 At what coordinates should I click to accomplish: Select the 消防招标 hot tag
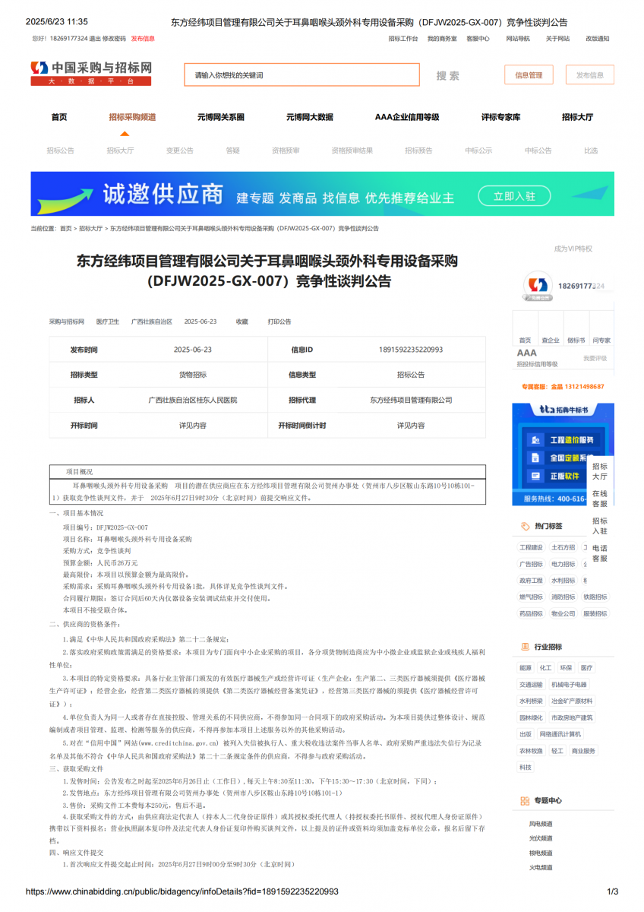pyautogui.click(x=563, y=597)
